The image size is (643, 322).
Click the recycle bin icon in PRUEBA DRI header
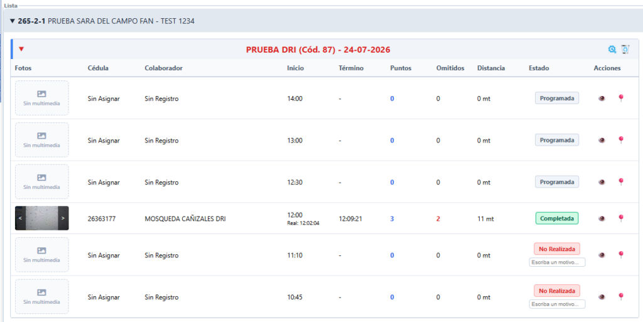(x=625, y=50)
